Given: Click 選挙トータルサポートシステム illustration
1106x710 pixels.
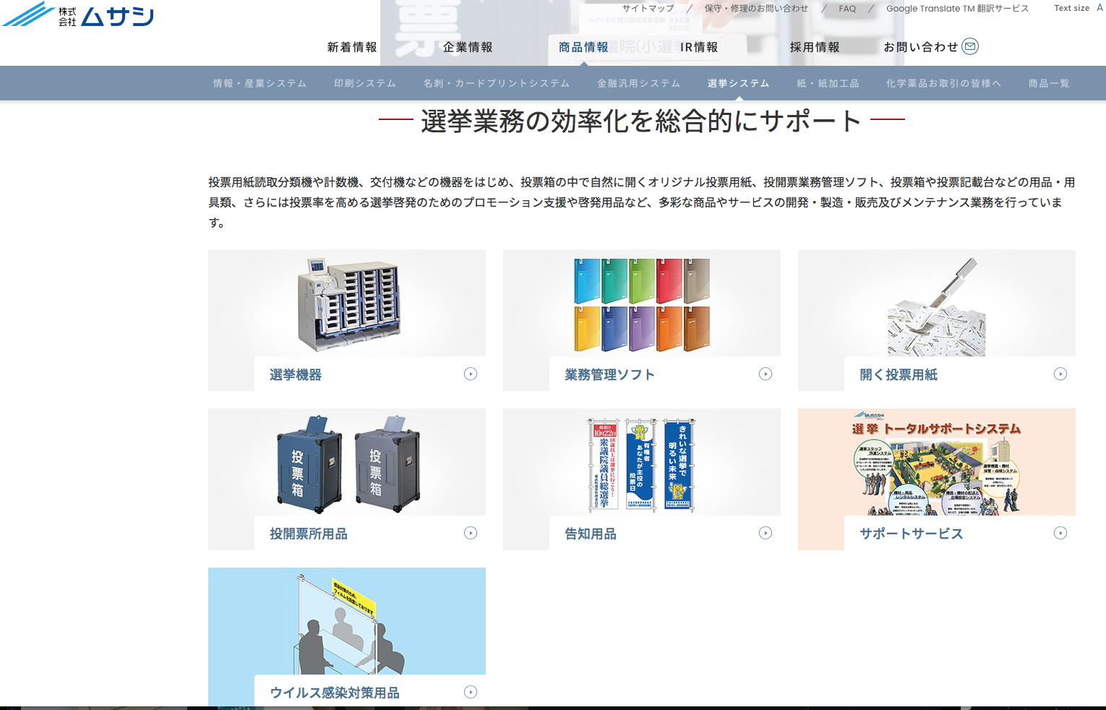Looking at the screenshot, I should [x=937, y=462].
